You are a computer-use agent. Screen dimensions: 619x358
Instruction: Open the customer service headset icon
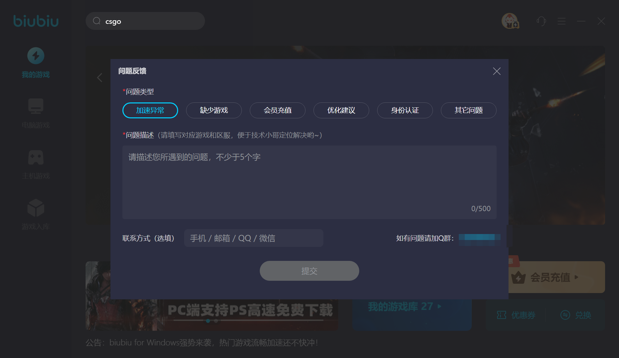(x=541, y=21)
